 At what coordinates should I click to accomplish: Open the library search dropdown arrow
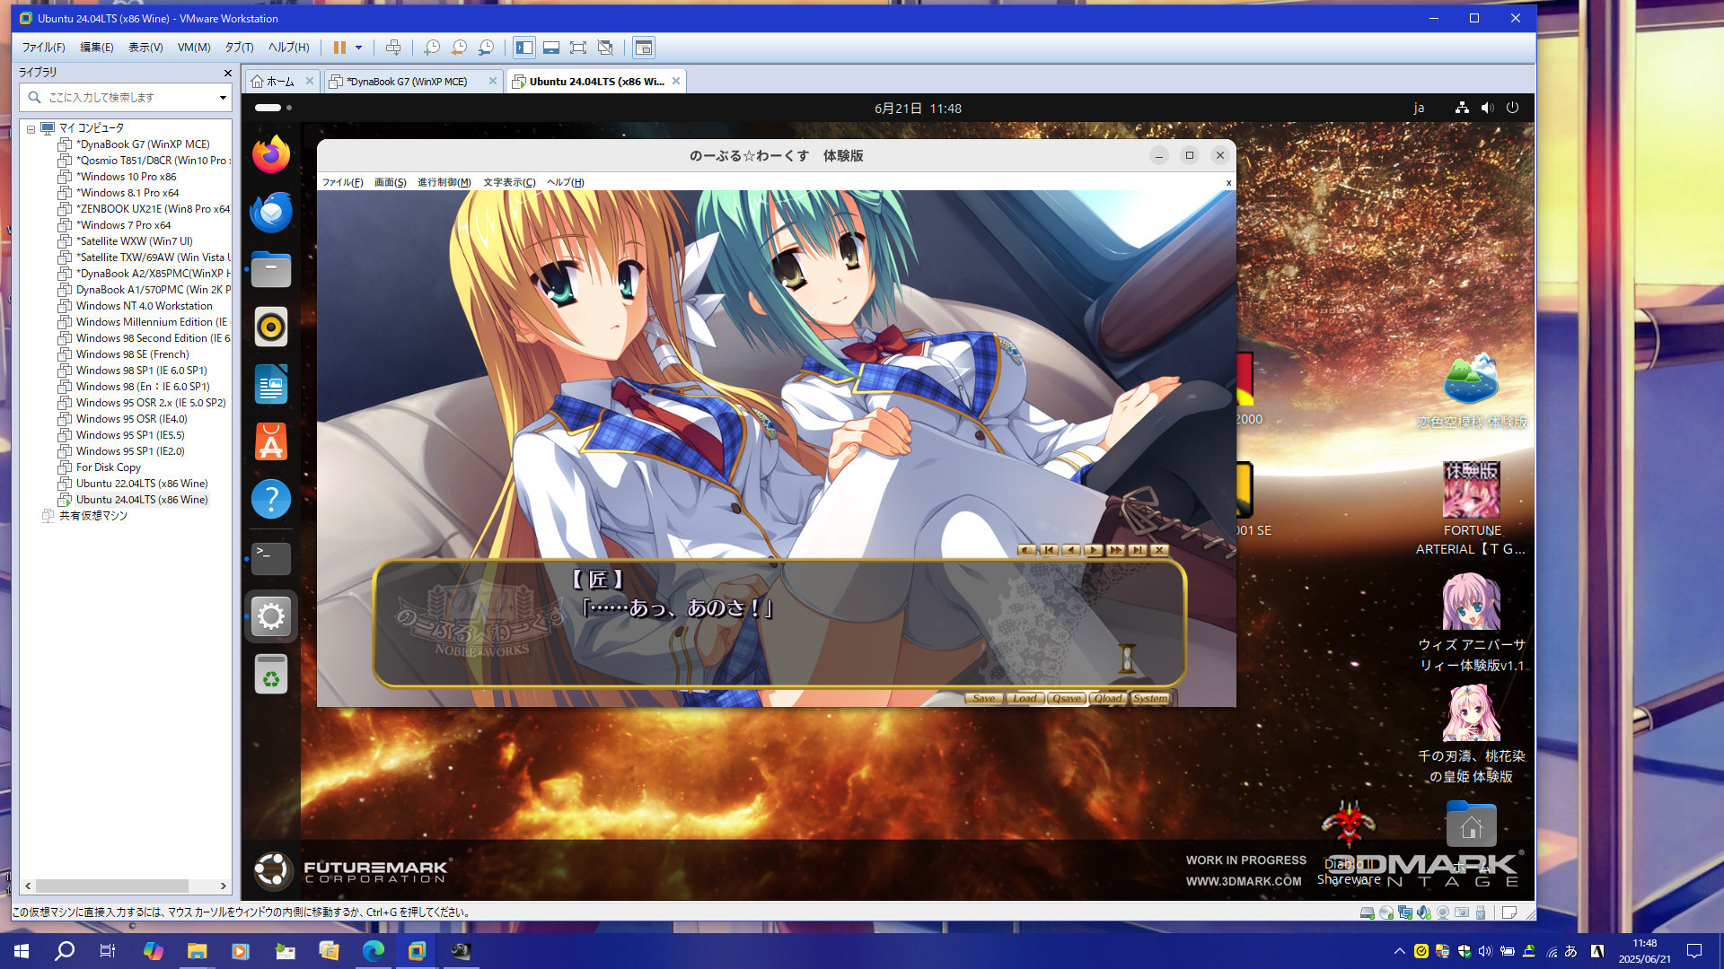pyautogui.click(x=223, y=97)
